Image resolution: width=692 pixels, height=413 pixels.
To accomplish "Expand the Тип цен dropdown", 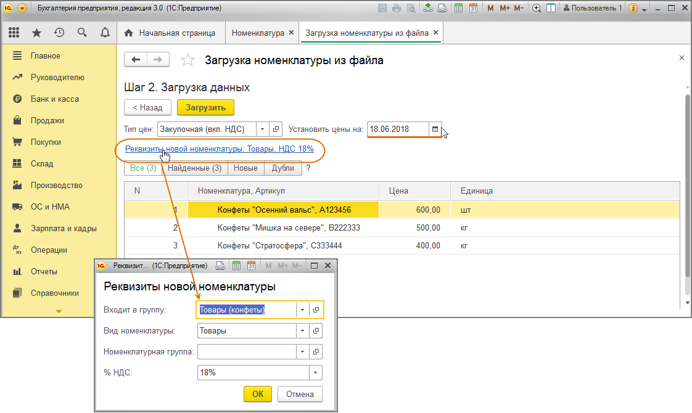I will click(x=262, y=129).
